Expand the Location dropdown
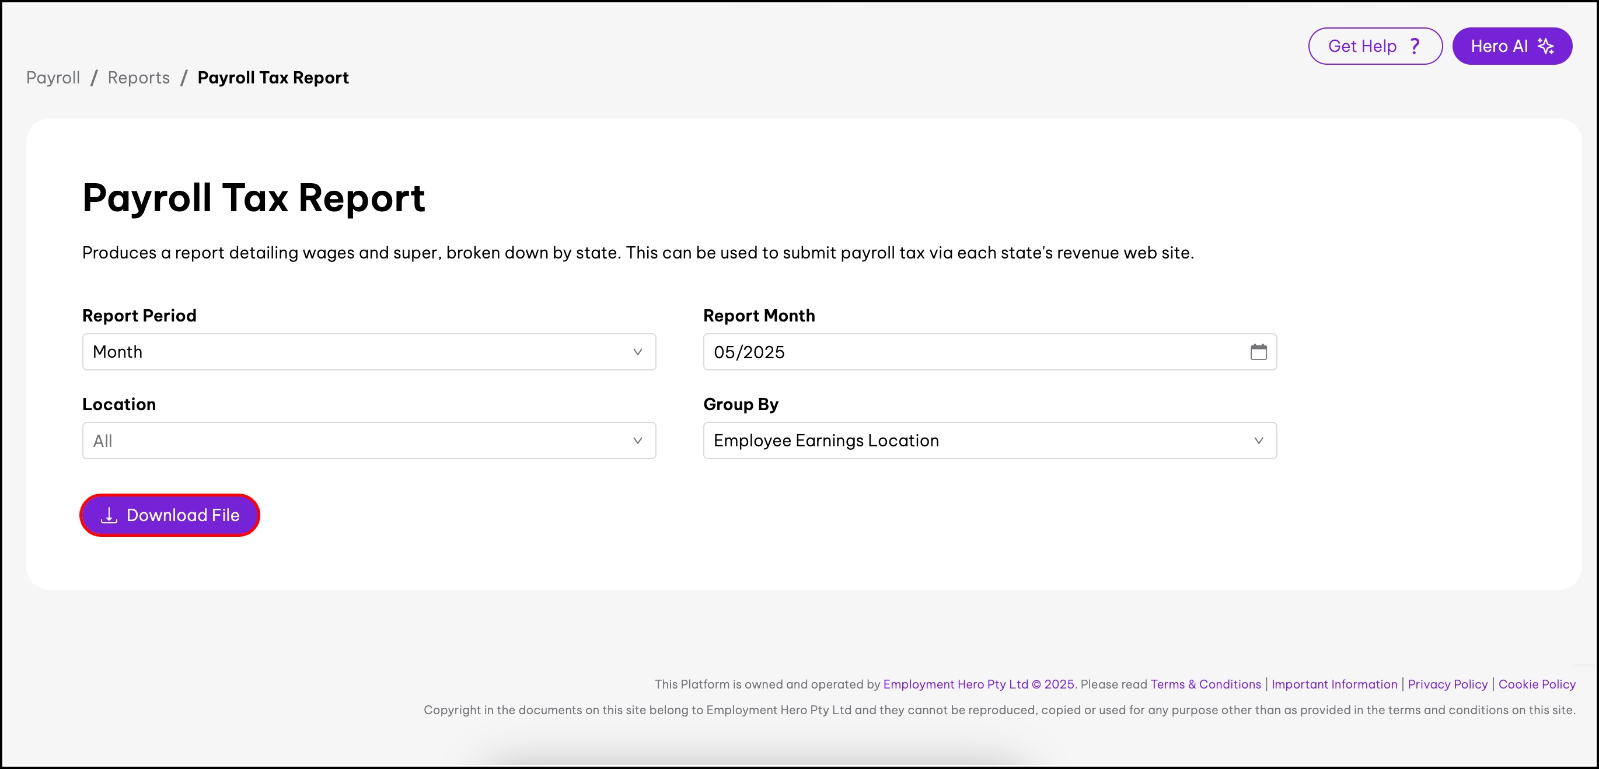Image resolution: width=1599 pixels, height=769 pixels. [x=368, y=441]
